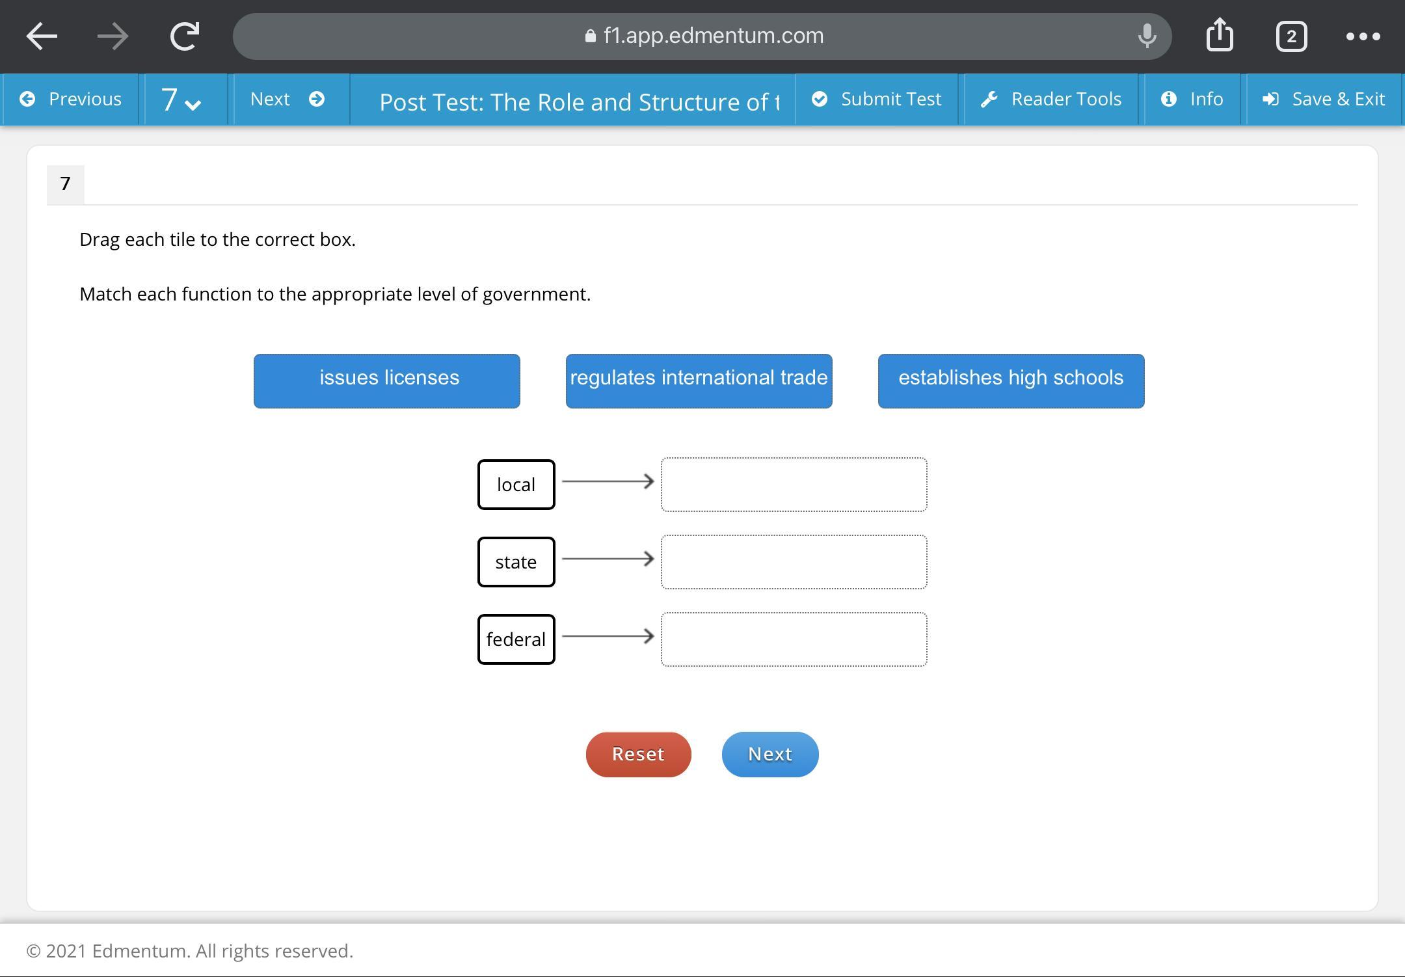Open the Info panel

pyautogui.click(x=1192, y=99)
